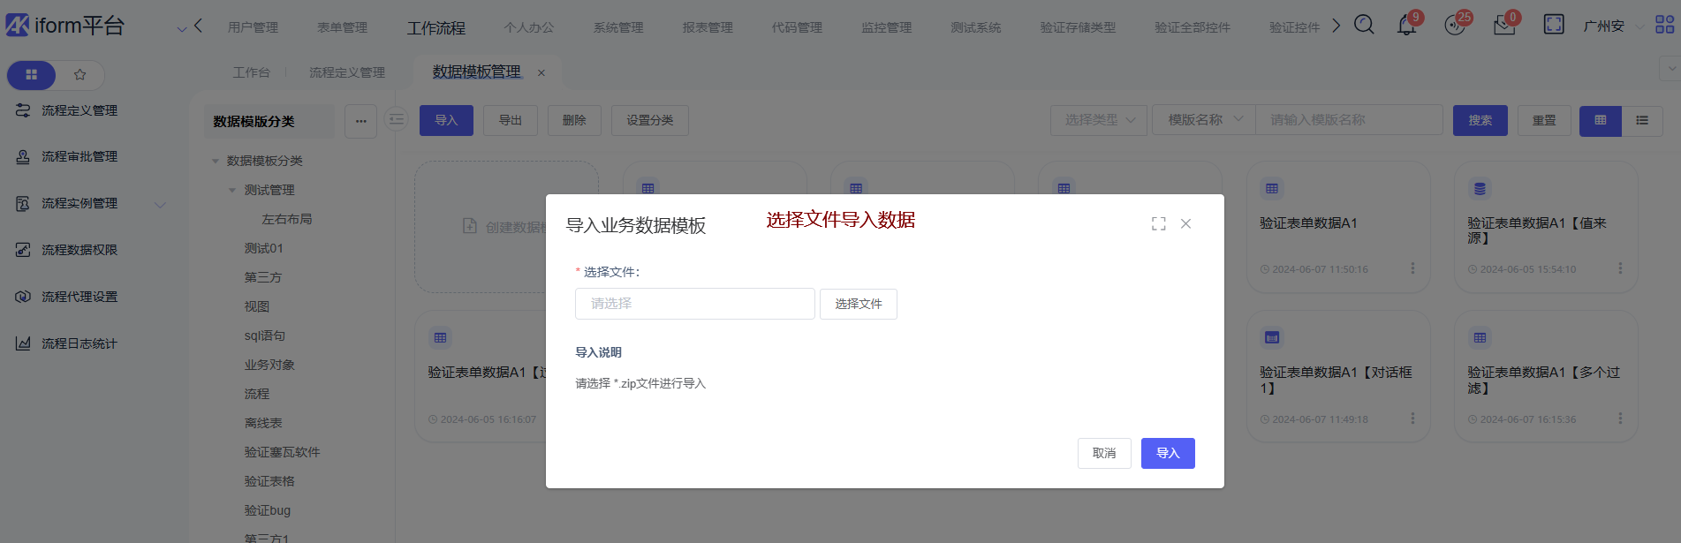Open the mail inbox icon
This screenshot has height=543, width=1681.
1504,26
